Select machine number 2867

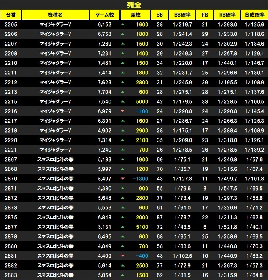point(11,159)
